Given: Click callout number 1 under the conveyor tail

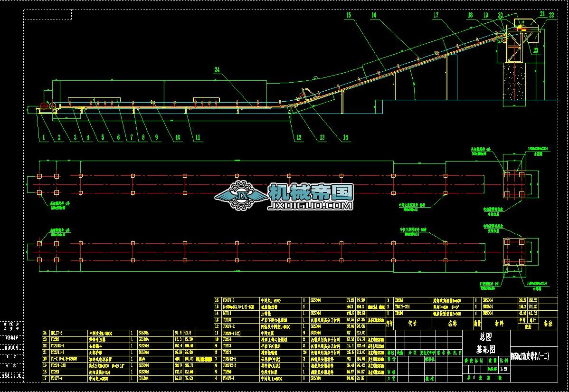Looking at the screenshot, I should click(x=44, y=137).
